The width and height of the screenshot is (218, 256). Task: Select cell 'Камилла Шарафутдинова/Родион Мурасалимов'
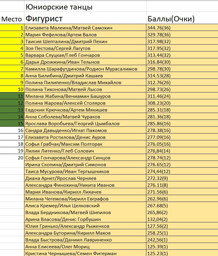[85, 69]
